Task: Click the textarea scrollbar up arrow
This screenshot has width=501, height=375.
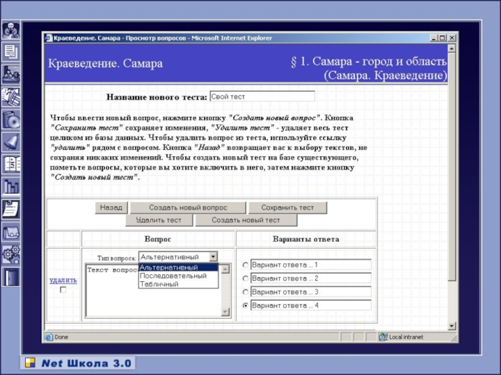Action: pyautogui.click(x=225, y=269)
